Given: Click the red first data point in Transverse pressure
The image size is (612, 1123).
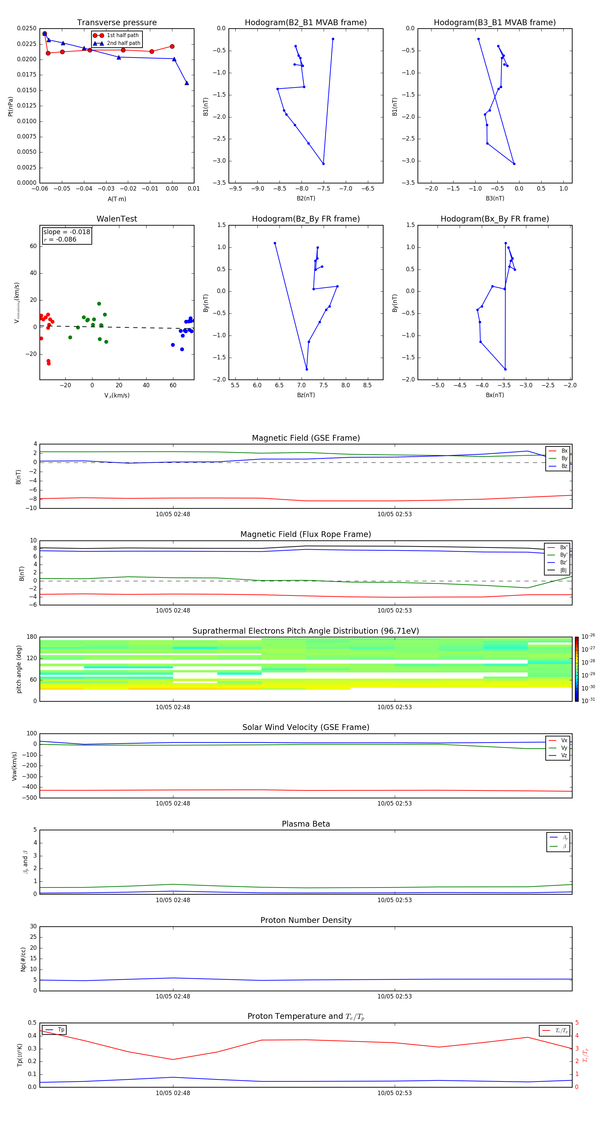Looking at the screenshot, I should click(45, 34).
